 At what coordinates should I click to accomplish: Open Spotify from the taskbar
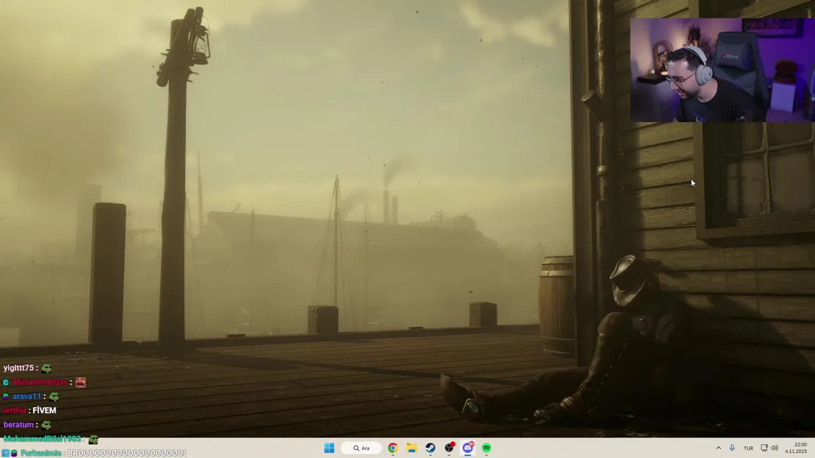[x=486, y=448]
